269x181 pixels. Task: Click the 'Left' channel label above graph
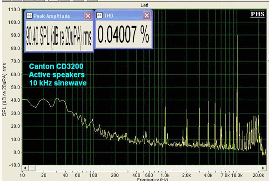144,5
